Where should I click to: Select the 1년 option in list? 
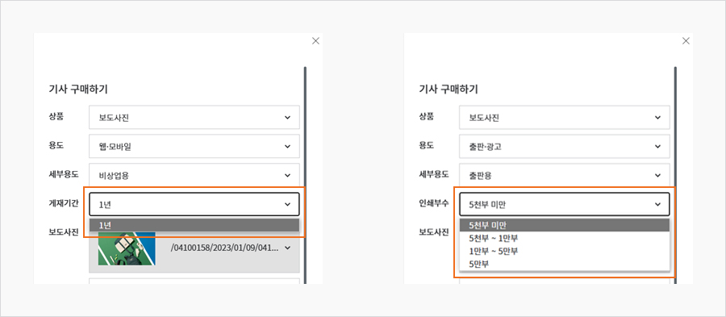(194, 225)
